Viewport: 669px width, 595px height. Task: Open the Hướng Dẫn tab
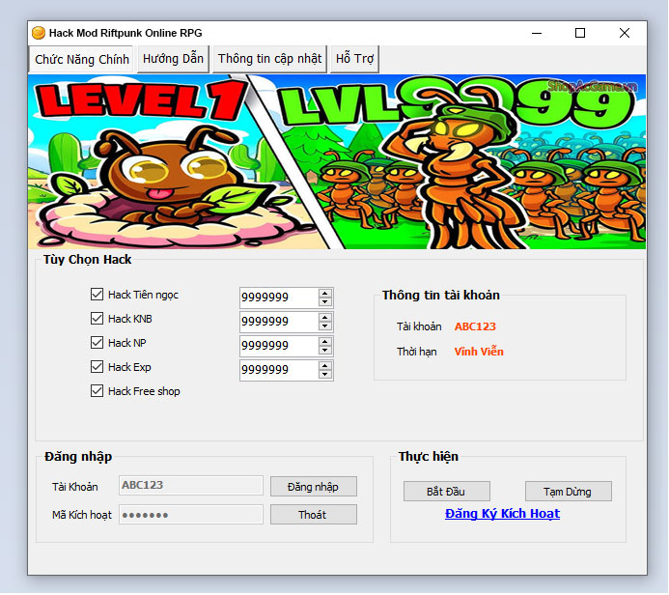click(173, 59)
